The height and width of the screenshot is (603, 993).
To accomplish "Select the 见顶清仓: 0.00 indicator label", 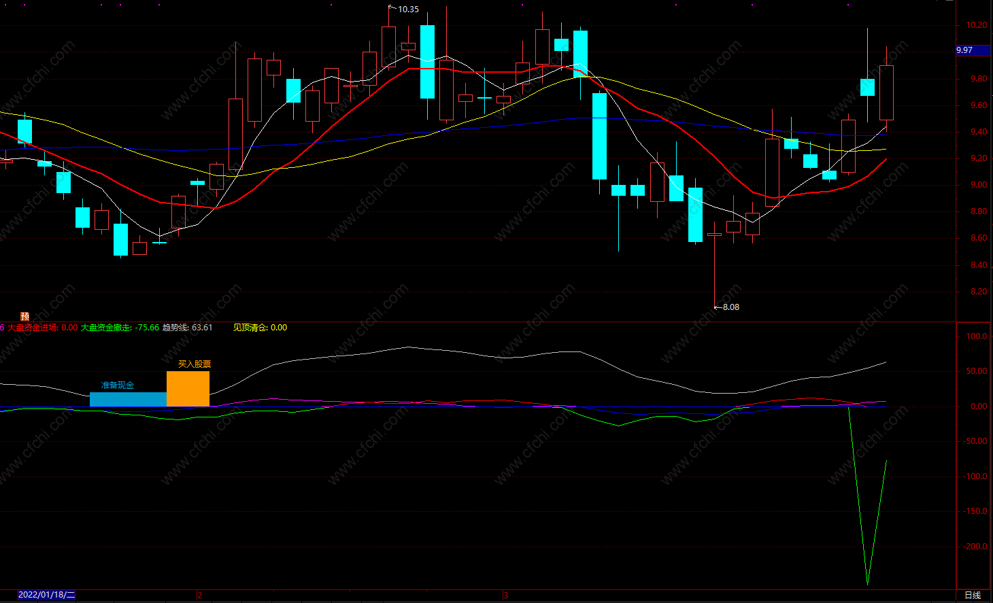I will [x=260, y=328].
